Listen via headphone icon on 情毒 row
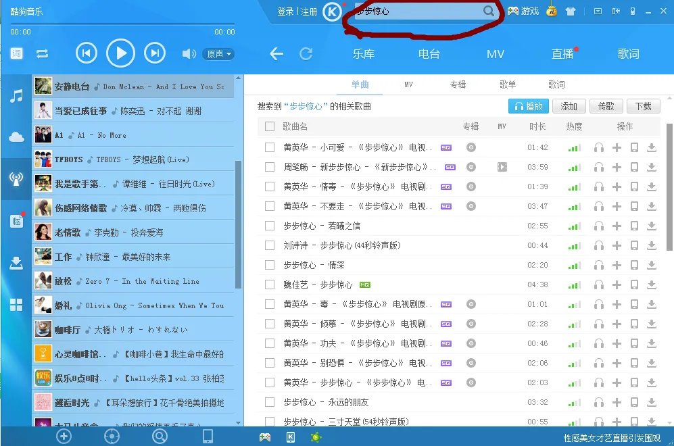Image resolution: width=674 pixels, height=446 pixels. coord(599,187)
